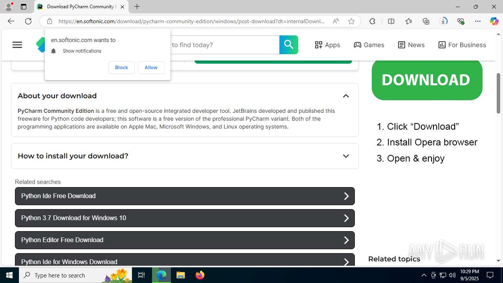503x283 pixels.
Task: Open Task View on taskbar
Action: coord(141,275)
